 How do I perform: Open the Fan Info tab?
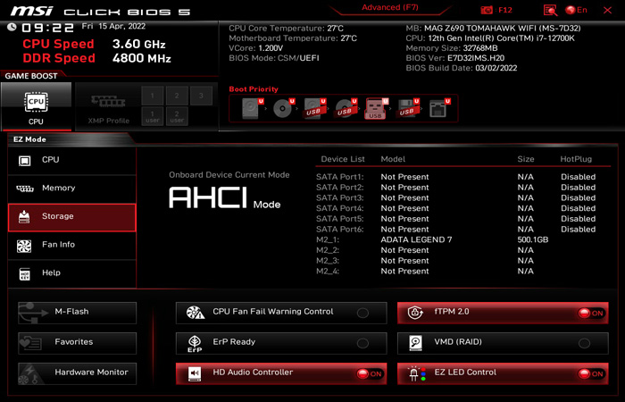pos(71,246)
